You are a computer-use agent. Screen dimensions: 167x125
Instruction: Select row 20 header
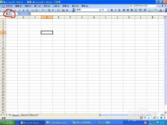(3, 79)
